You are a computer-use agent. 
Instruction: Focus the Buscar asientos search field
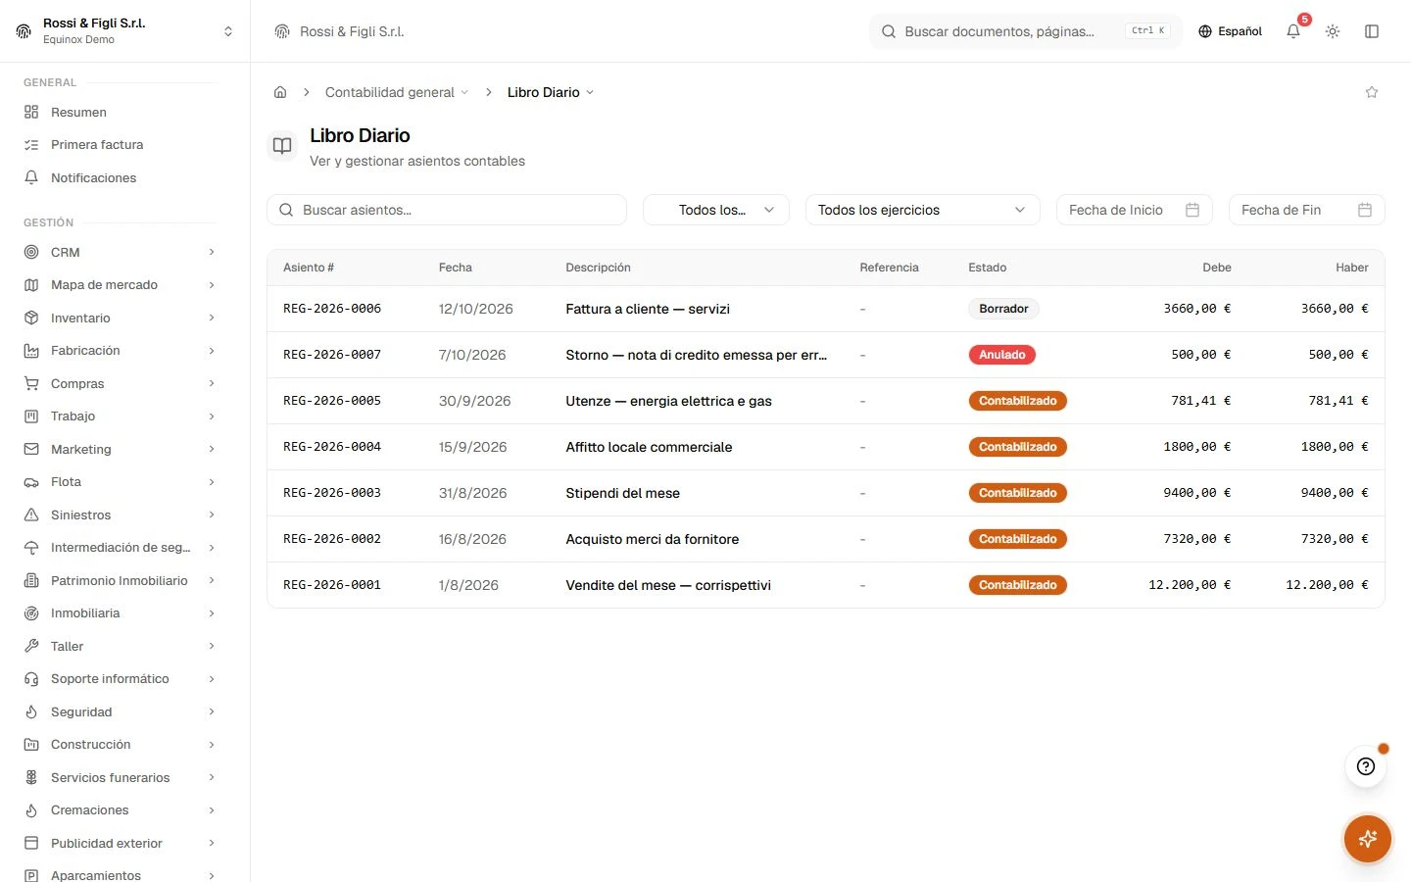[447, 210]
